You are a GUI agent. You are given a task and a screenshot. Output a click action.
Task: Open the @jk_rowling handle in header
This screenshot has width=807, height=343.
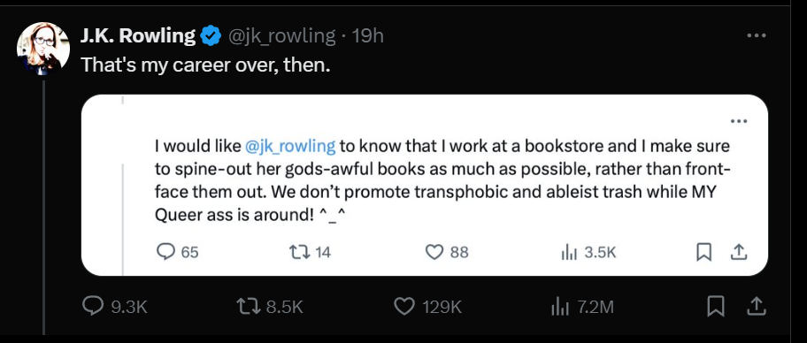click(x=282, y=36)
